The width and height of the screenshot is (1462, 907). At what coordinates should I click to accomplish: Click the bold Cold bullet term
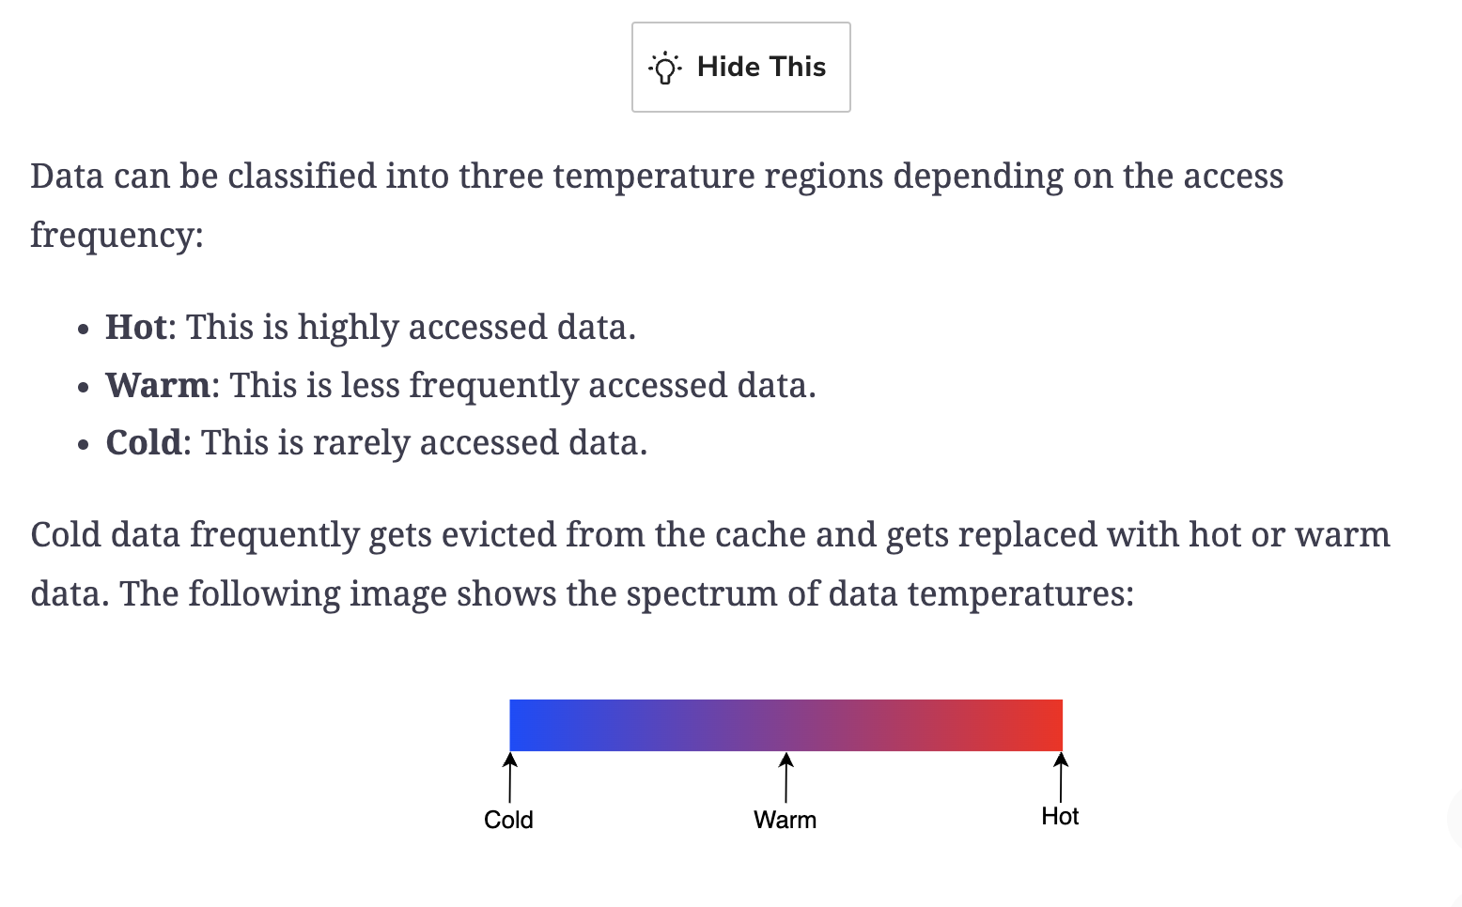point(143,442)
